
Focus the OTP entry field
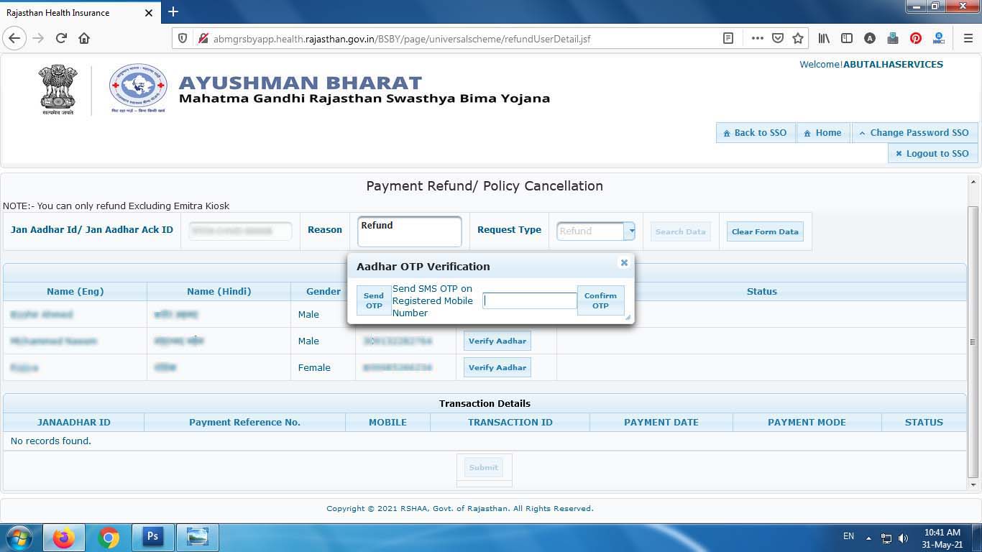point(530,301)
